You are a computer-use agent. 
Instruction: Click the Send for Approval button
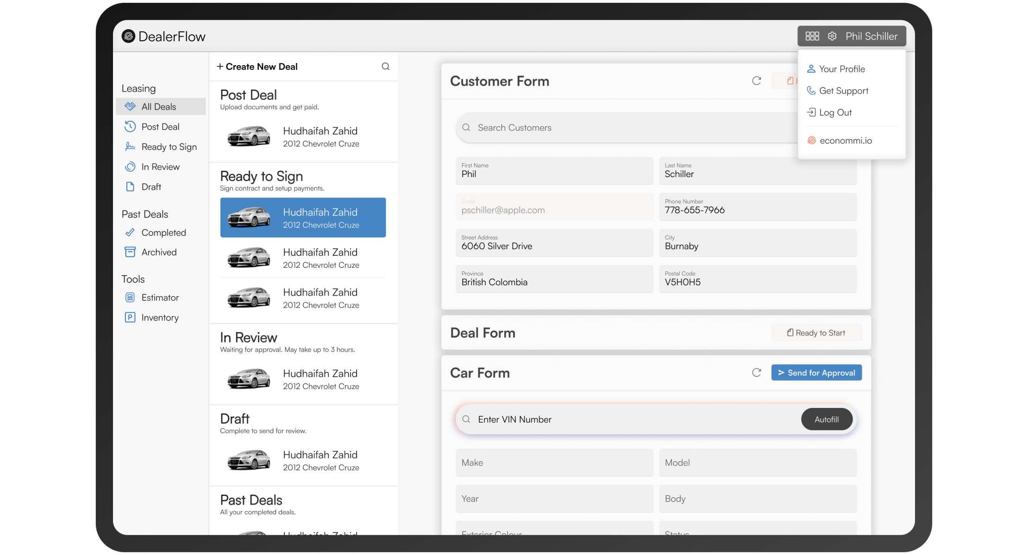(816, 372)
